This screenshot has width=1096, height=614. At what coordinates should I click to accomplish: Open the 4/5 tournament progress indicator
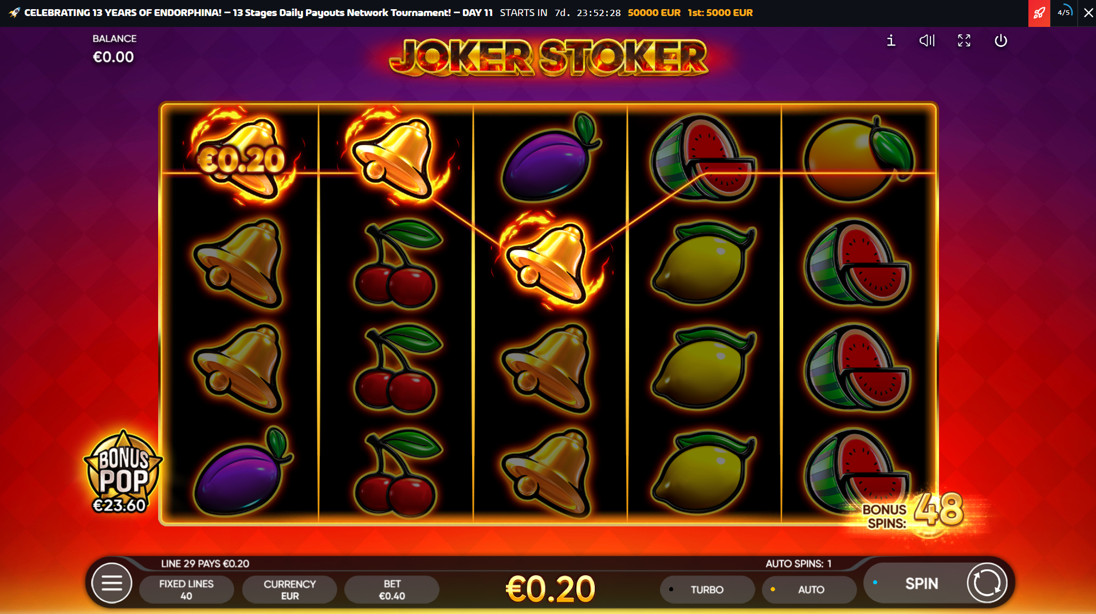pos(1064,13)
